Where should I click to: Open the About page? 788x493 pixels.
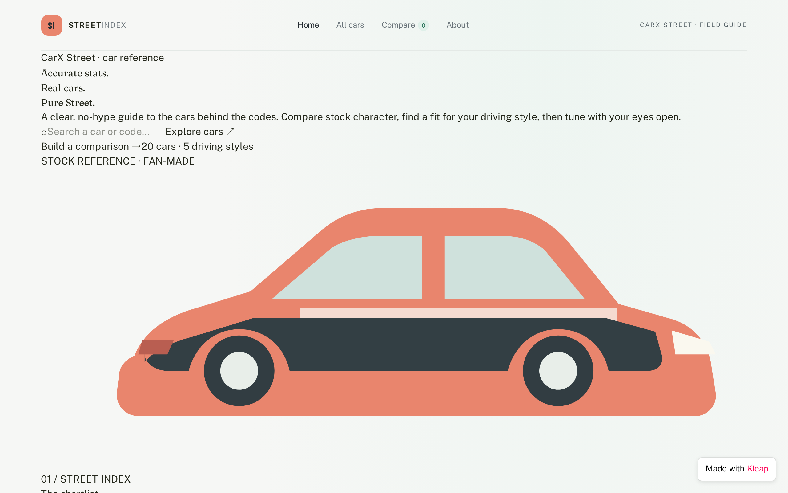coord(457,25)
